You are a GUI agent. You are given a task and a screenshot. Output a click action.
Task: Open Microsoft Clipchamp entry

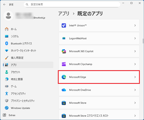(x=99, y=64)
